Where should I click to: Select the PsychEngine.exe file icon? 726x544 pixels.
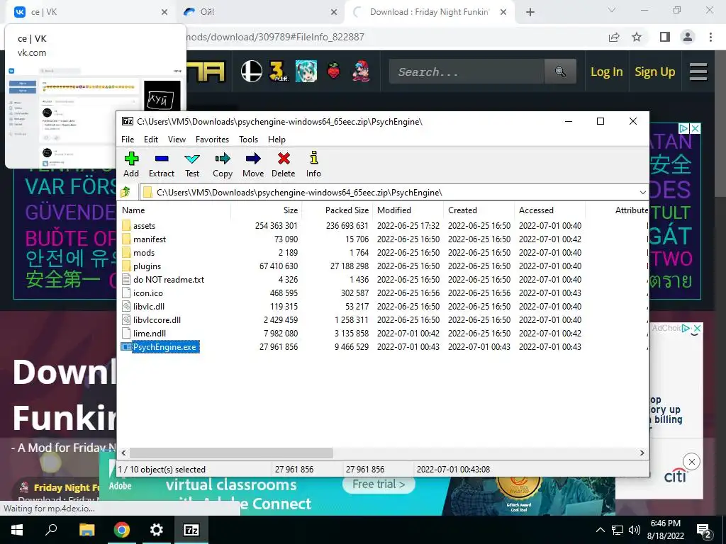click(126, 347)
